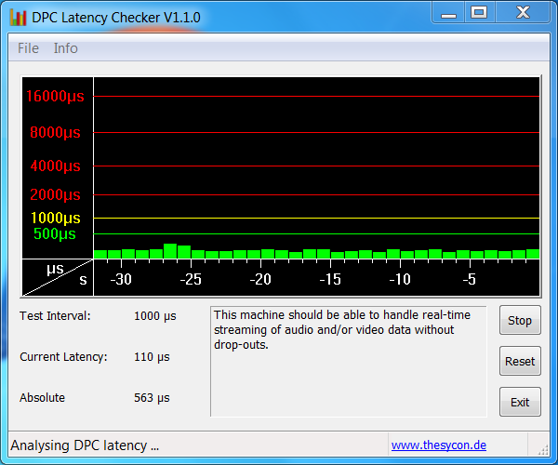Click the yellow 1000µs axis label
558x465 pixels.
(x=56, y=219)
